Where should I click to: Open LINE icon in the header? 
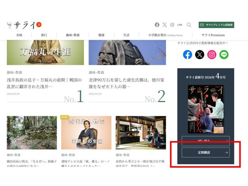[x=180, y=25]
